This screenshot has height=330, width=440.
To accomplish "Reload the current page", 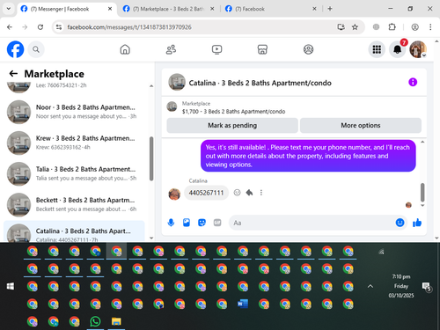I will coord(40,27).
